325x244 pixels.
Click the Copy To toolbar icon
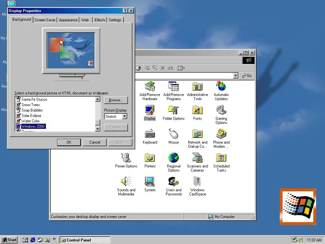click(x=155, y=68)
